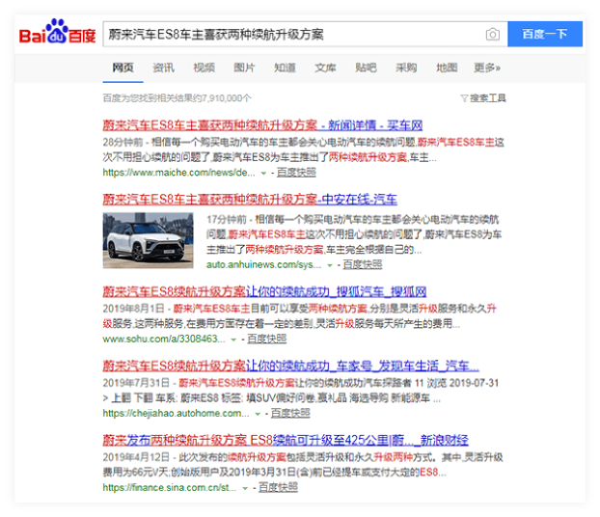Image resolution: width=600 pixels, height=517 pixels.
Task: Open 百度快照 for the finance.sina result
Action: click(x=278, y=487)
